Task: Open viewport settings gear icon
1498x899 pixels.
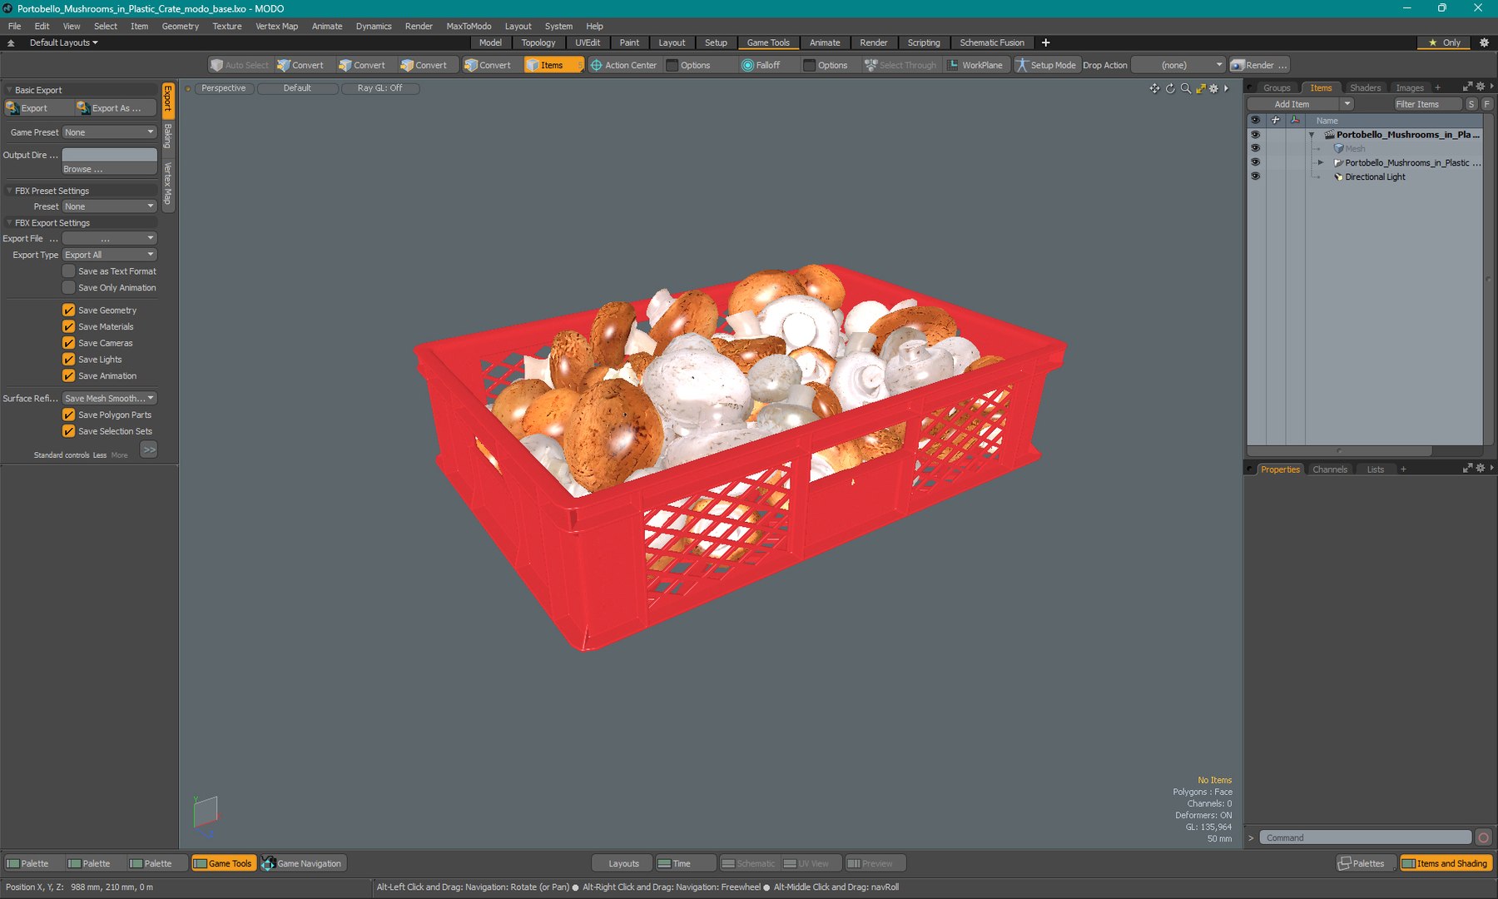Action: click(1213, 88)
